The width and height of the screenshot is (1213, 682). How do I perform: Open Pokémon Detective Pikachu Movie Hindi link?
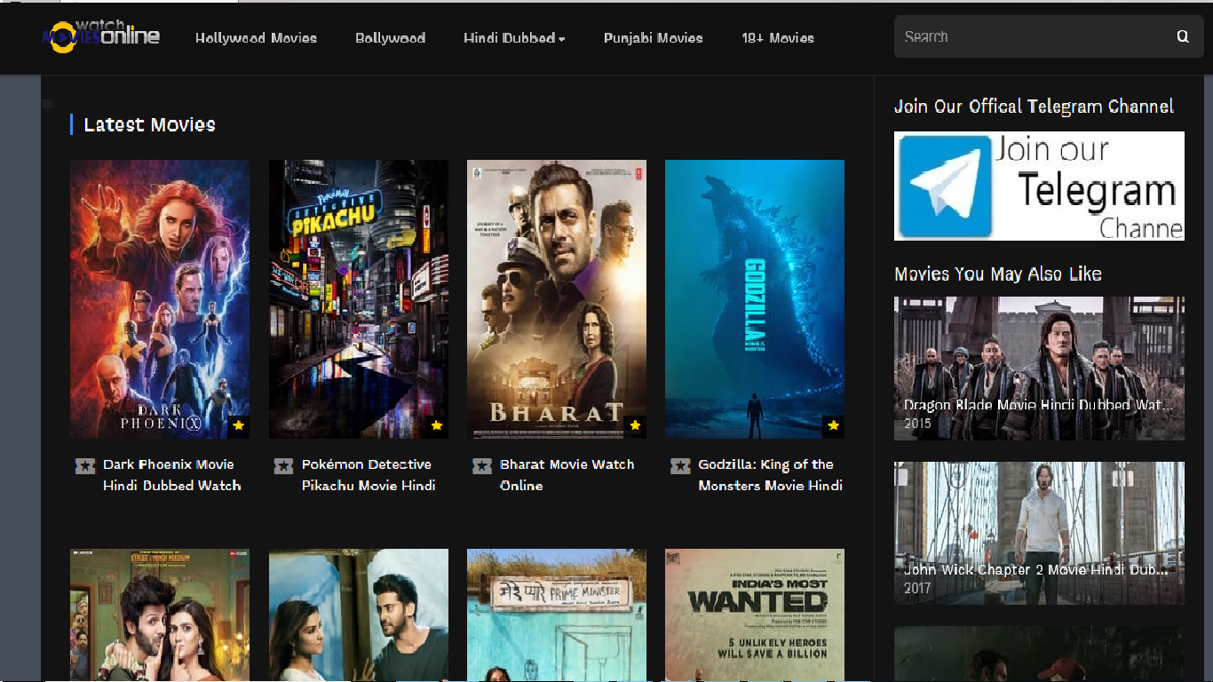(x=369, y=475)
